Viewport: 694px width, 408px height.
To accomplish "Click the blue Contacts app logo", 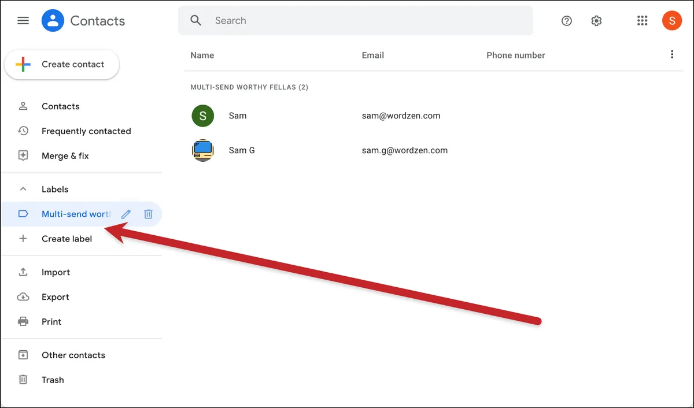I will pyautogui.click(x=53, y=21).
